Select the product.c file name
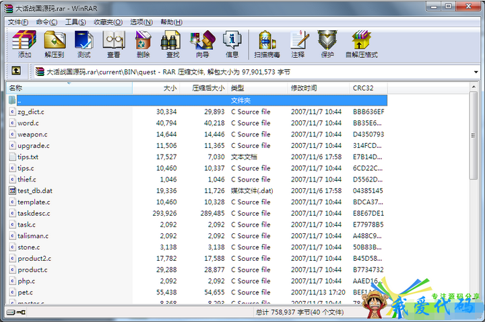Viewport: 485px width, 322px height. coord(32,270)
